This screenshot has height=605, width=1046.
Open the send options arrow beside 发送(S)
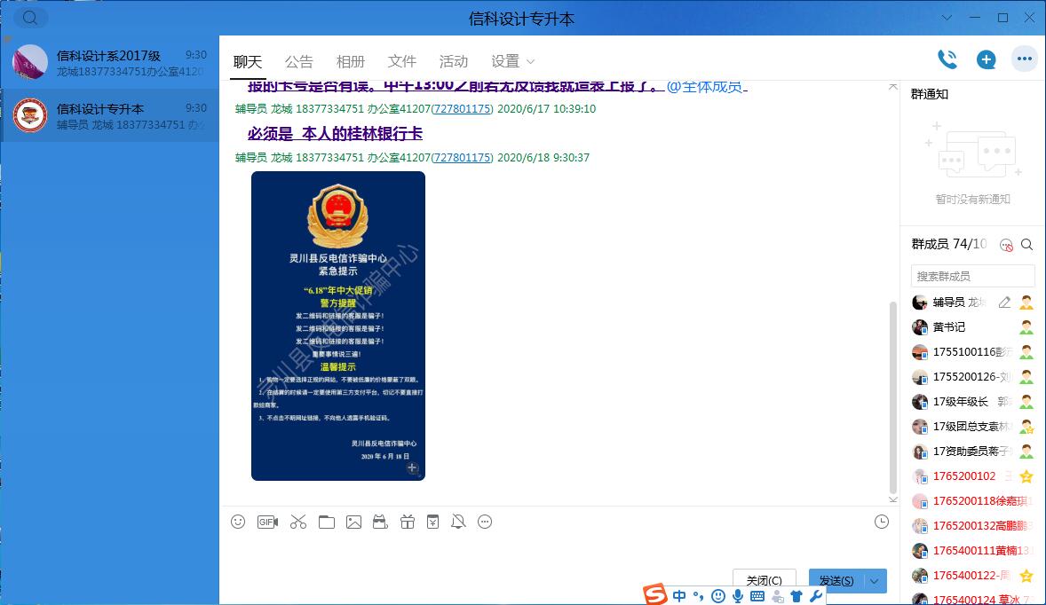(875, 581)
